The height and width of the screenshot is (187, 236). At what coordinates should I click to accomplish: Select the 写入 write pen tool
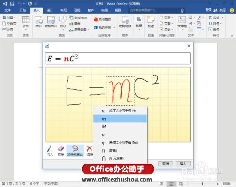(x=50, y=151)
